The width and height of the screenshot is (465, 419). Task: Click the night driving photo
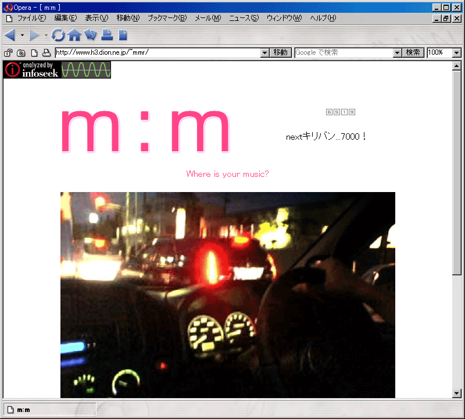pyautogui.click(x=228, y=295)
